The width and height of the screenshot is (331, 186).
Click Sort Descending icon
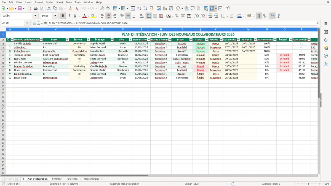click(x=145, y=9)
